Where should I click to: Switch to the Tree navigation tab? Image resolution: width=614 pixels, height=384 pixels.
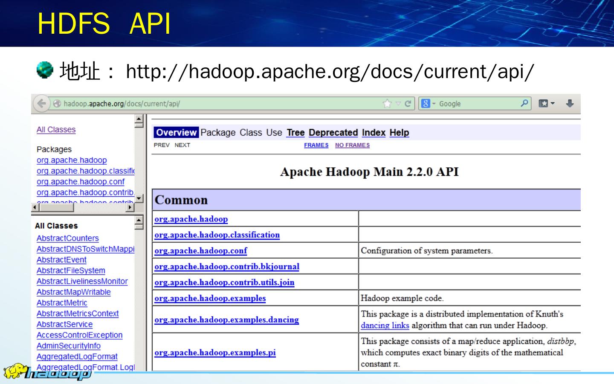tap(295, 133)
